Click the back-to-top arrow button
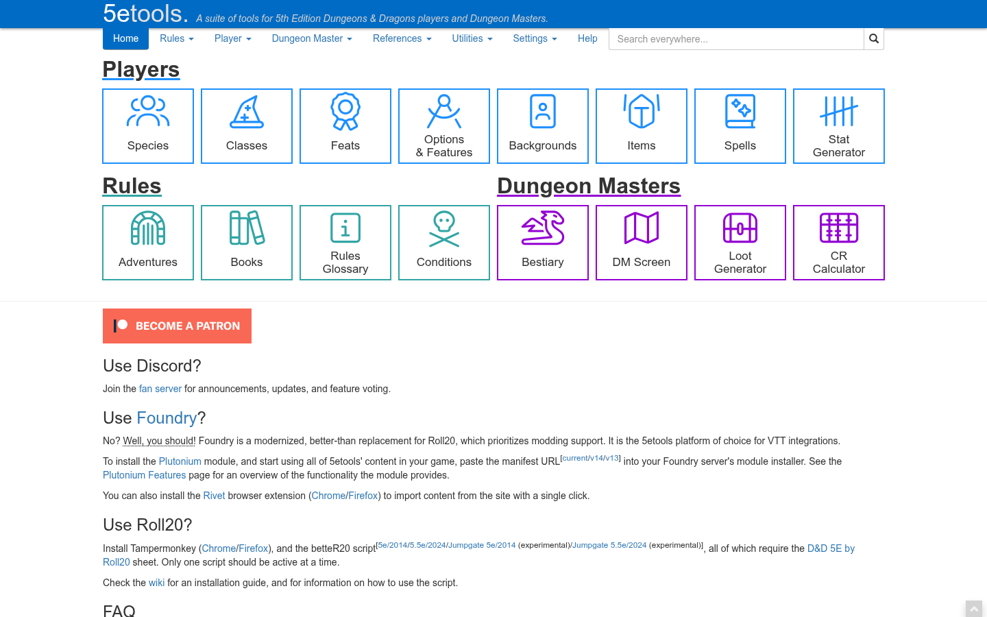The width and height of the screenshot is (987, 617). tap(974, 609)
